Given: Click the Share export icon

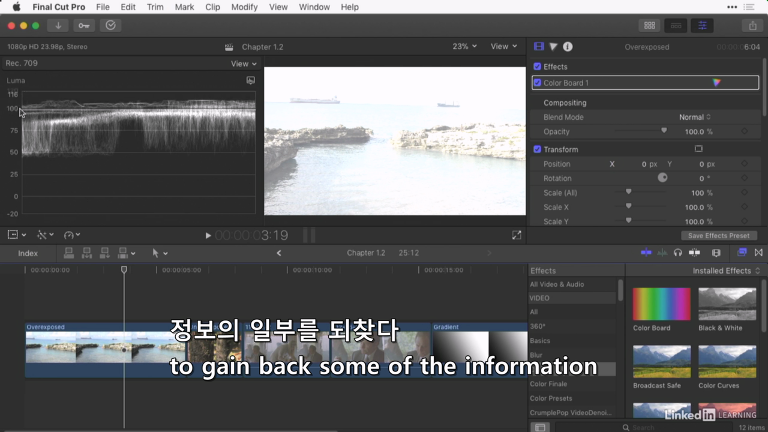Looking at the screenshot, I should pyautogui.click(x=752, y=25).
